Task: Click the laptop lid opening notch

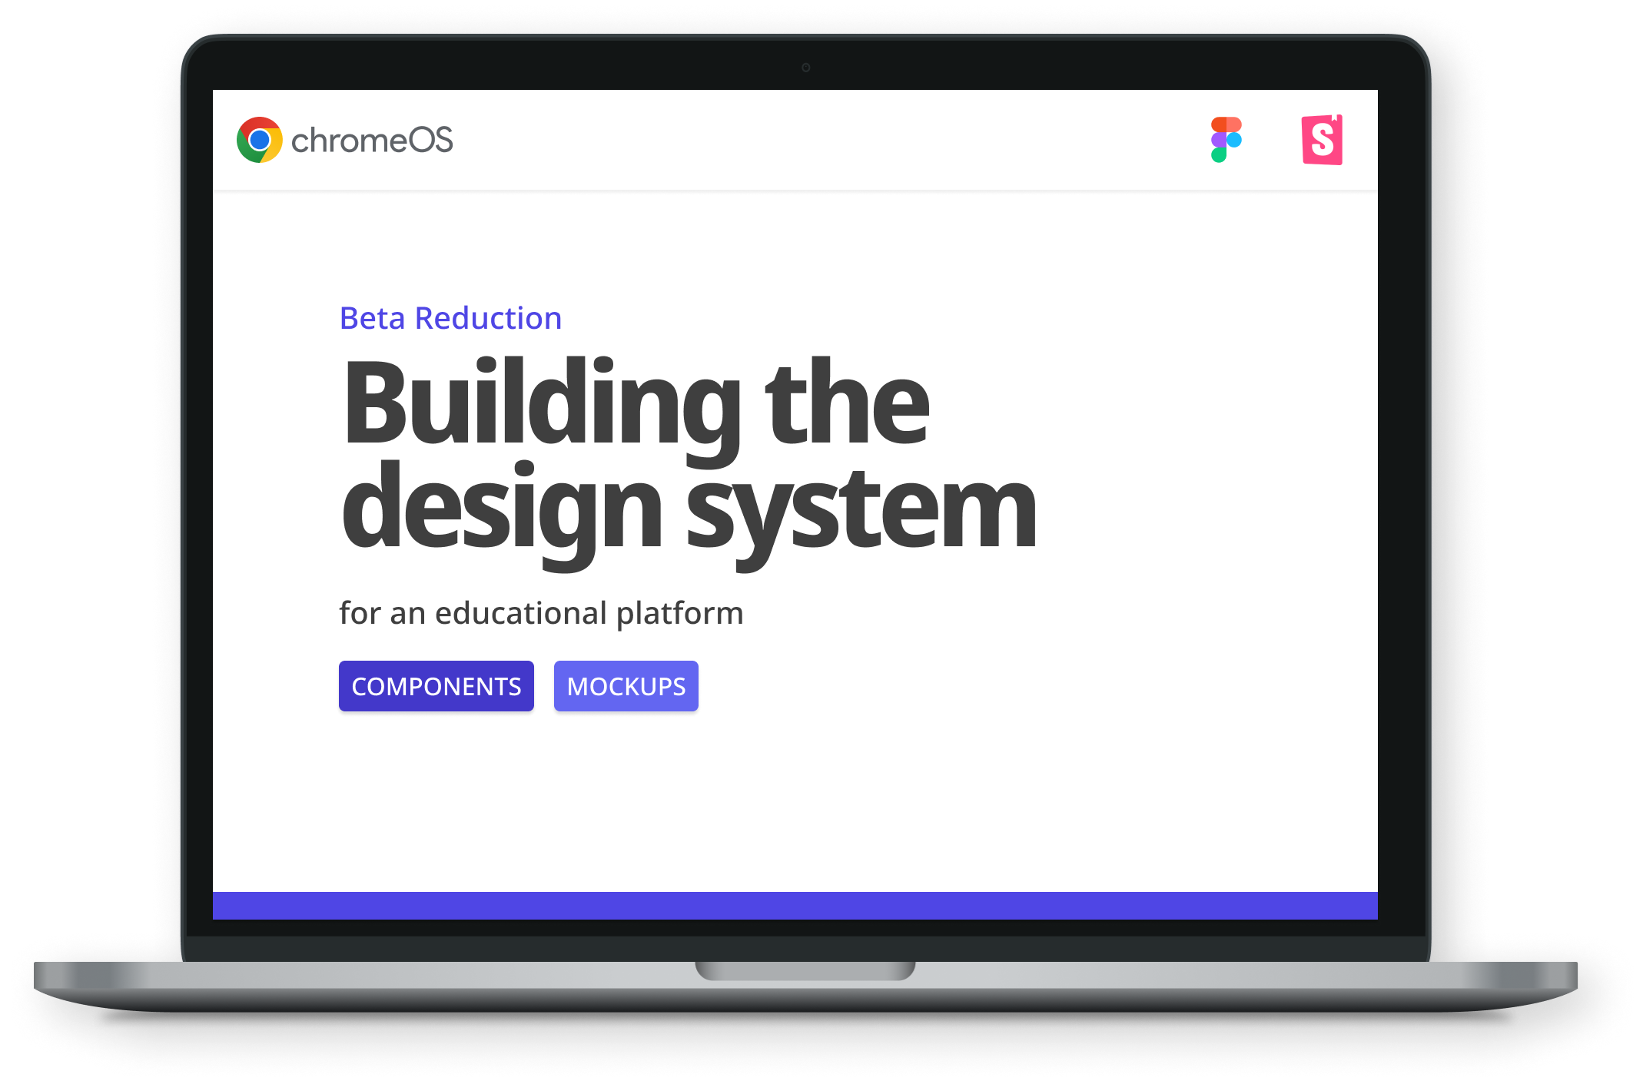Action: [805, 970]
